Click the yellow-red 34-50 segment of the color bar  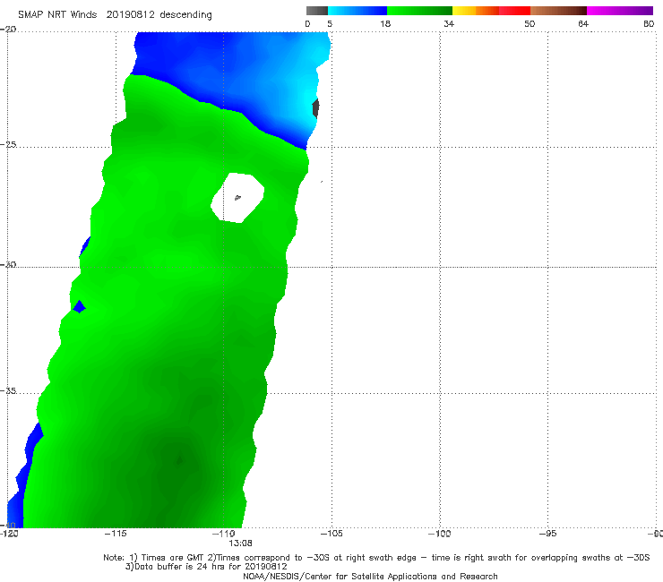(491, 11)
